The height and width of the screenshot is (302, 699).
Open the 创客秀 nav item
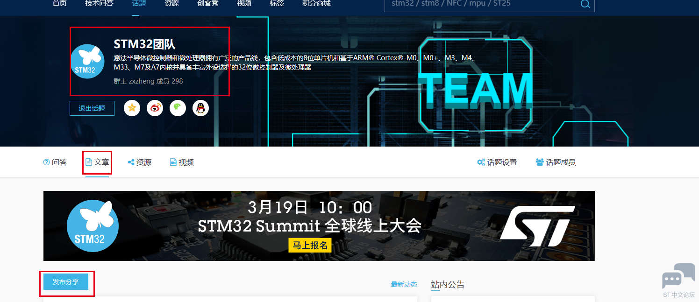click(207, 3)
